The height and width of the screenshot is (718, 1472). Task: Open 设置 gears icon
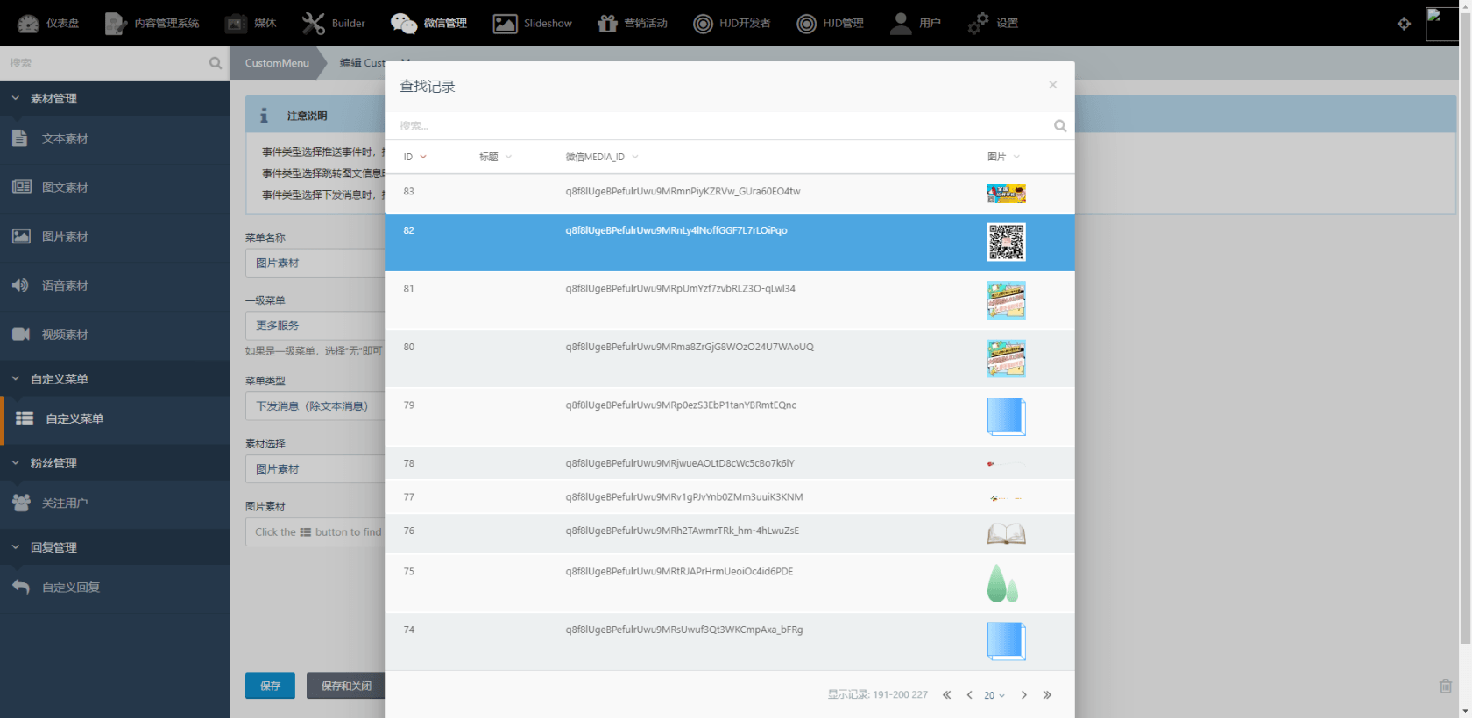click(978, 24)
